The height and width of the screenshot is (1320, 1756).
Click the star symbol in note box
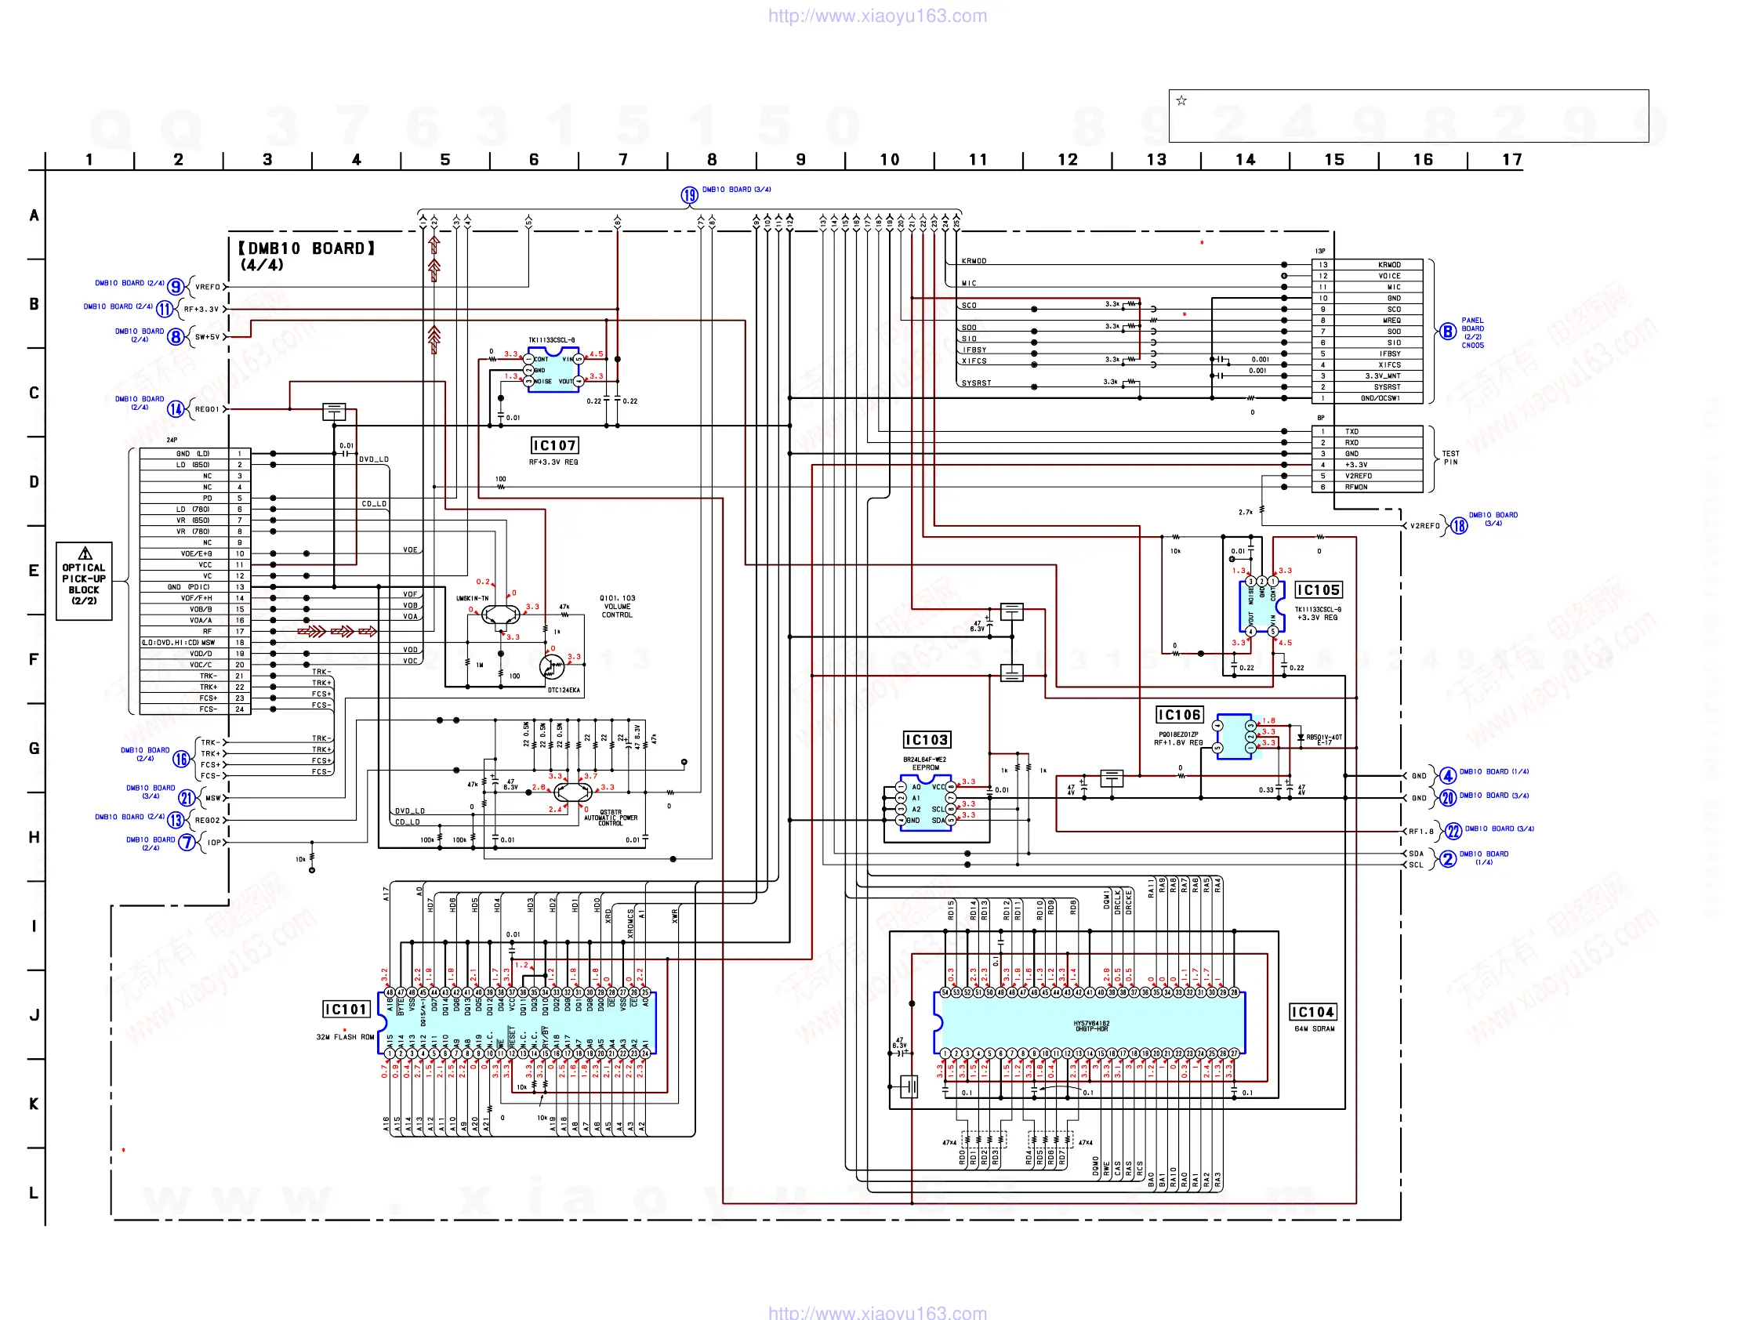point(1181,101)
